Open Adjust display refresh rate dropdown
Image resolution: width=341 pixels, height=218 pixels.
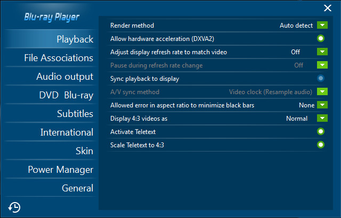(x=322, y=52)
